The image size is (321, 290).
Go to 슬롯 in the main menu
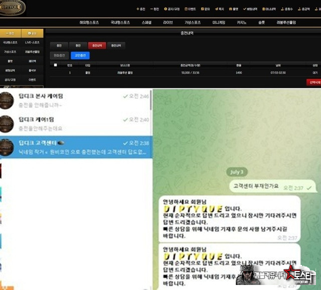[x=261, y=23]
